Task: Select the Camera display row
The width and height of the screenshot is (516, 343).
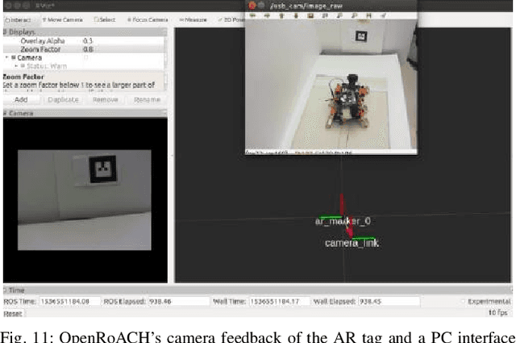Action: (x=84, y=57)
